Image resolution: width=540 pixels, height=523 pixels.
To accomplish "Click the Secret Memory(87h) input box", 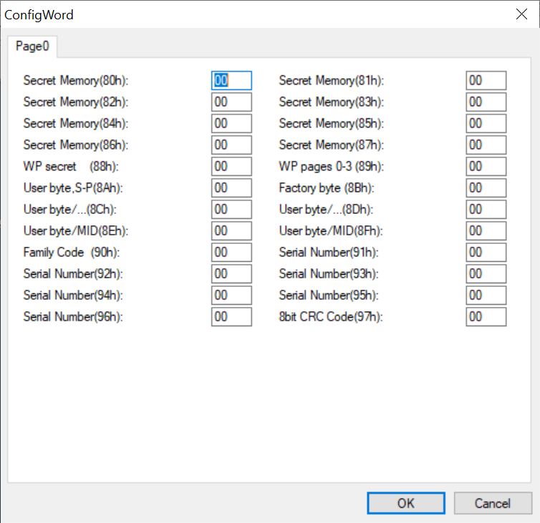I will [486, 145].
